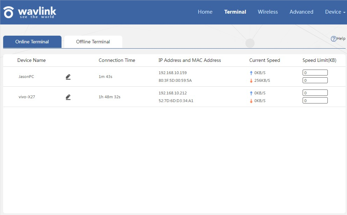This screenshot has width=347, height=215.
Task: Click vivo-X27 download speed arrow
Action: click(251, 101)
